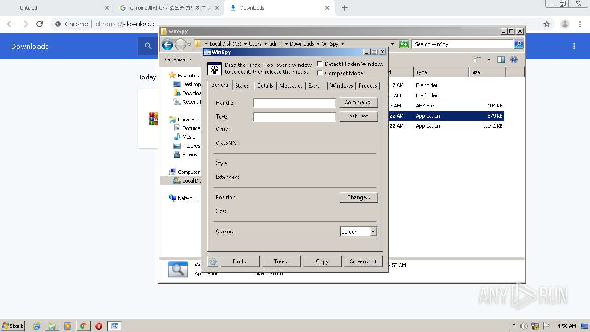Click the Handle input field

295,103
